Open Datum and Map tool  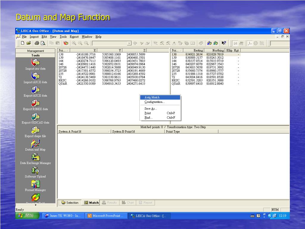point(35,146)
